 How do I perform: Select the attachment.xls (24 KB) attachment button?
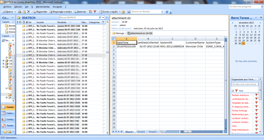click(140, 33)
